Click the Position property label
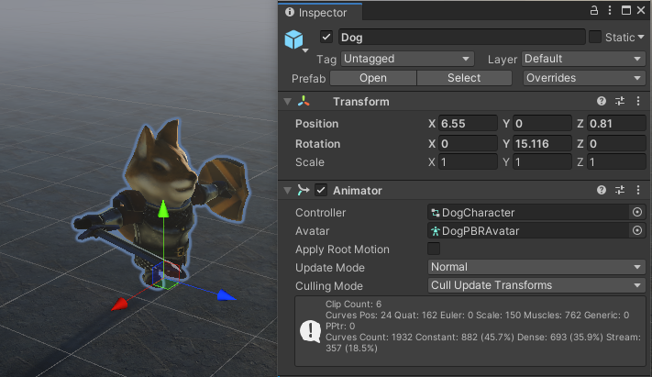This screenshot has height=377, width=652. pos(317,124)
